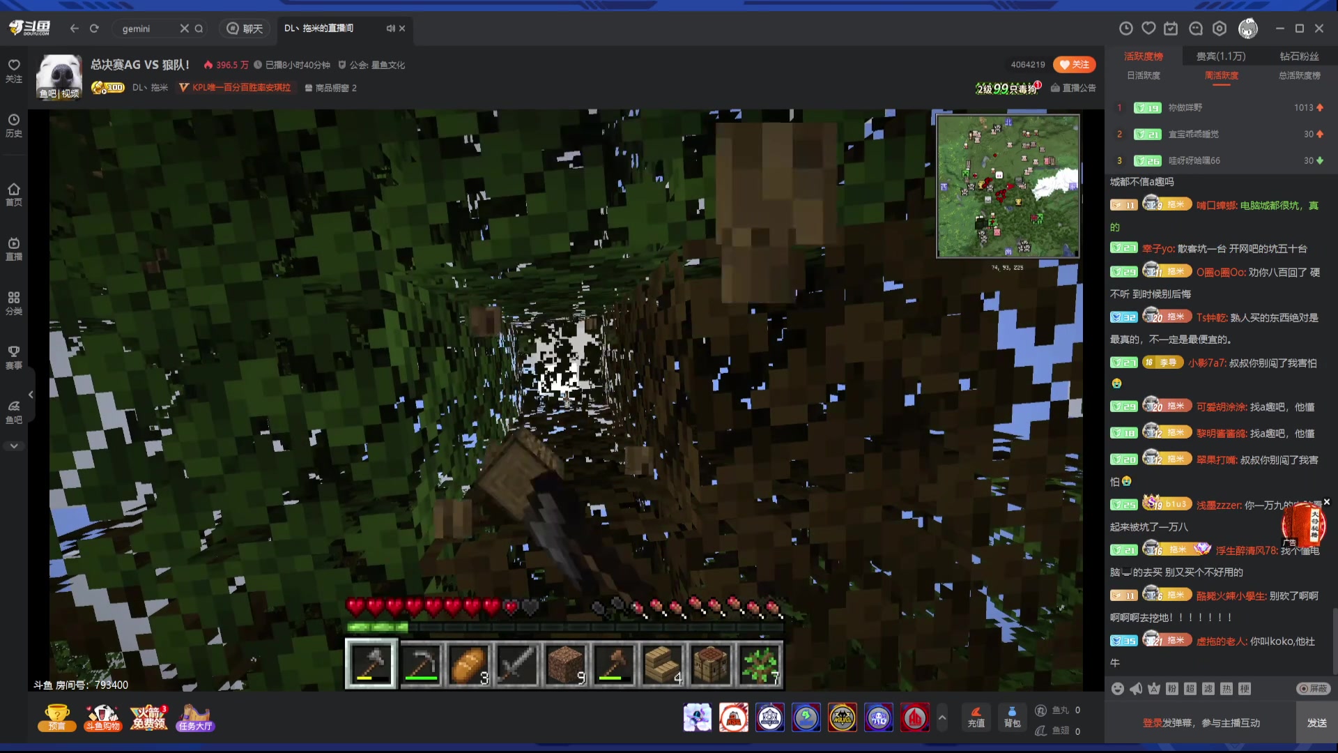
Task: Clear the gemini search text
Action: point(184,29)
